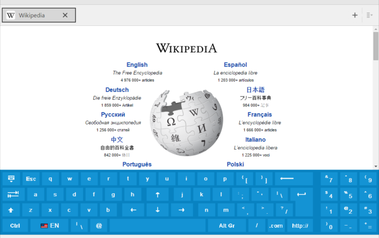The image size is (379, 238).
Task: Select the Wikipedia tab
Action: (x=38, y=15)
